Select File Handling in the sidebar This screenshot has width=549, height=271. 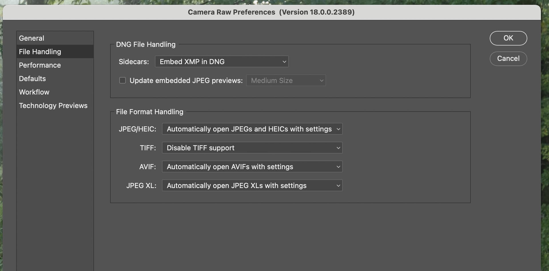pyautogui.click(x=40, y=52)
